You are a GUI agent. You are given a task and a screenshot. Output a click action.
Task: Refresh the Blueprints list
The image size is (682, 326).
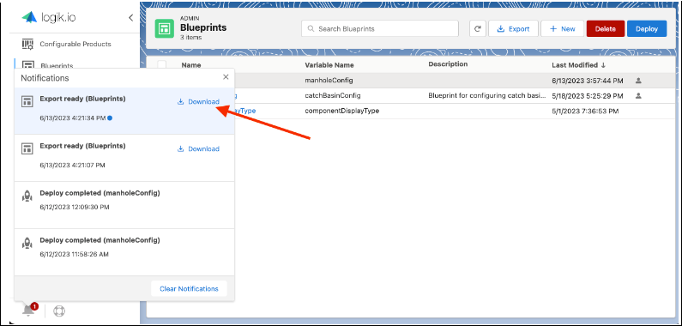478,28
